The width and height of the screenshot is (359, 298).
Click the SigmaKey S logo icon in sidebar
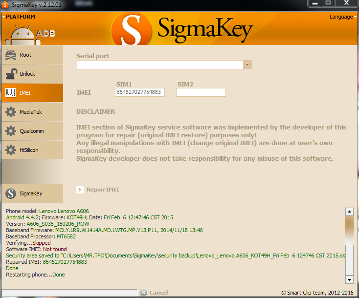(x=11, y=193)
